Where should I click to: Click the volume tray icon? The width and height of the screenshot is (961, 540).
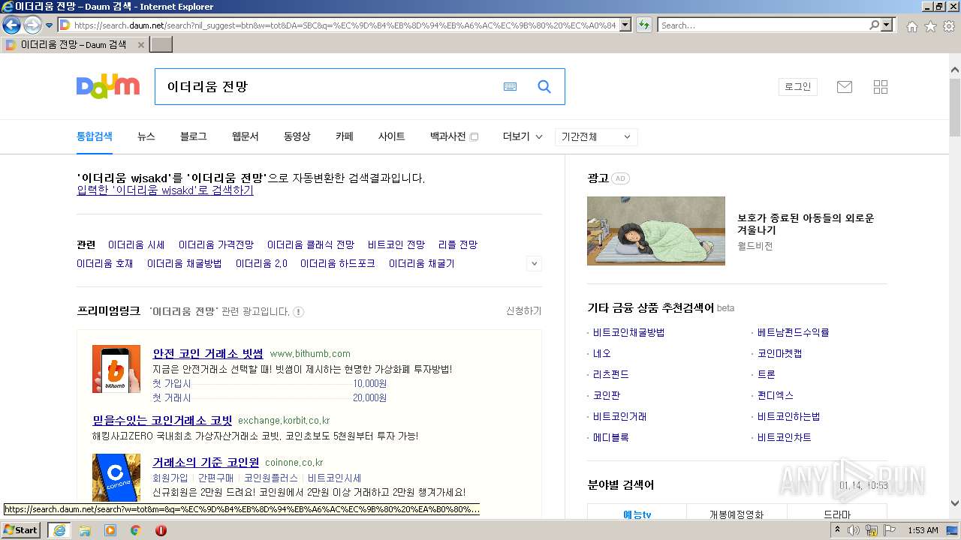coord(854,530)
